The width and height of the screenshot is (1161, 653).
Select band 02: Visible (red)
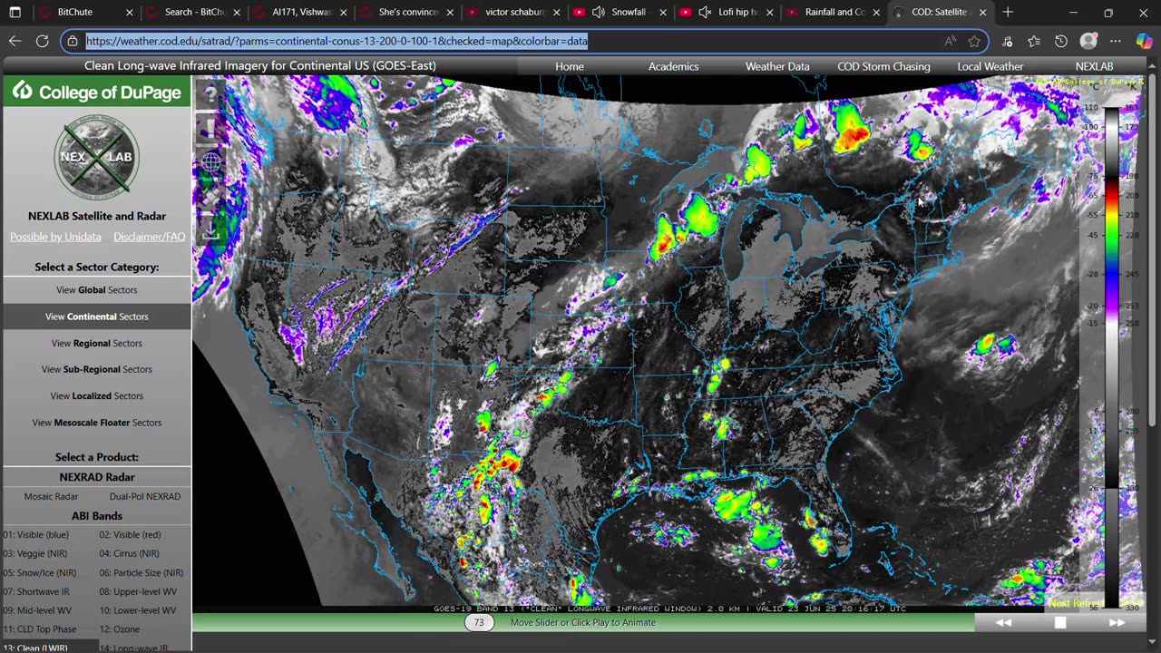tap(130, 534)
